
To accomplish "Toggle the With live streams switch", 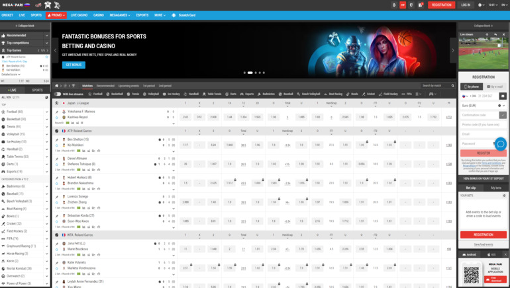I will [x=58, y=94].
